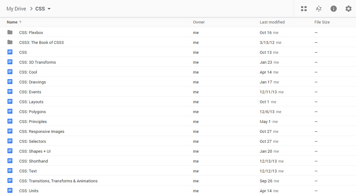
Task: Click the document icon for CSS file
Action: pyautogui.click(x=10, y=52)
